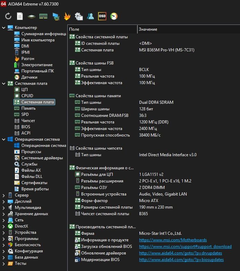Open the MSI support download link
240x271 pixels.
point(185,247)
